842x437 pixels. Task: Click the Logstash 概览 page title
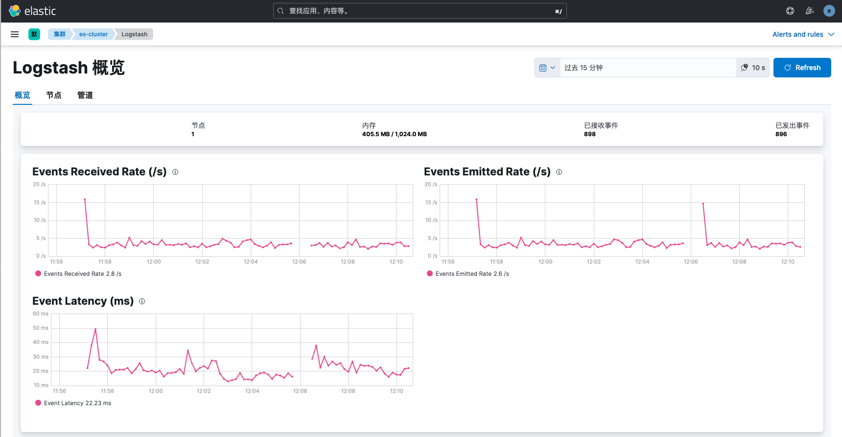coord(69,68)
